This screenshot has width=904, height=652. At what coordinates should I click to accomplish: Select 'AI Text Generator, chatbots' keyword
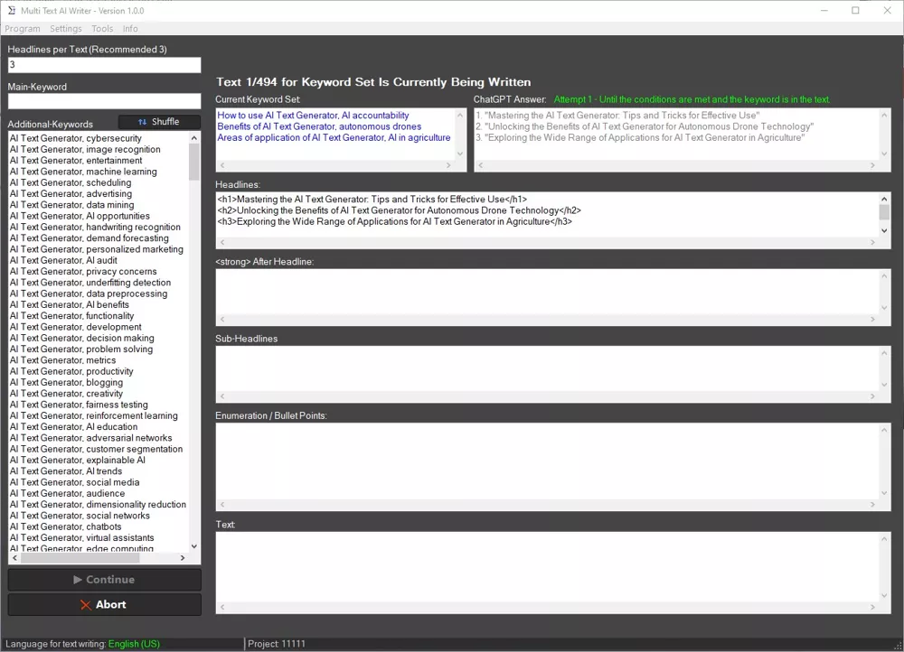66,526
